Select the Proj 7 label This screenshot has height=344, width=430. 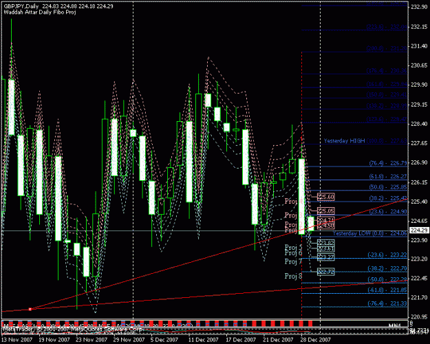click(x=293, y=261)
